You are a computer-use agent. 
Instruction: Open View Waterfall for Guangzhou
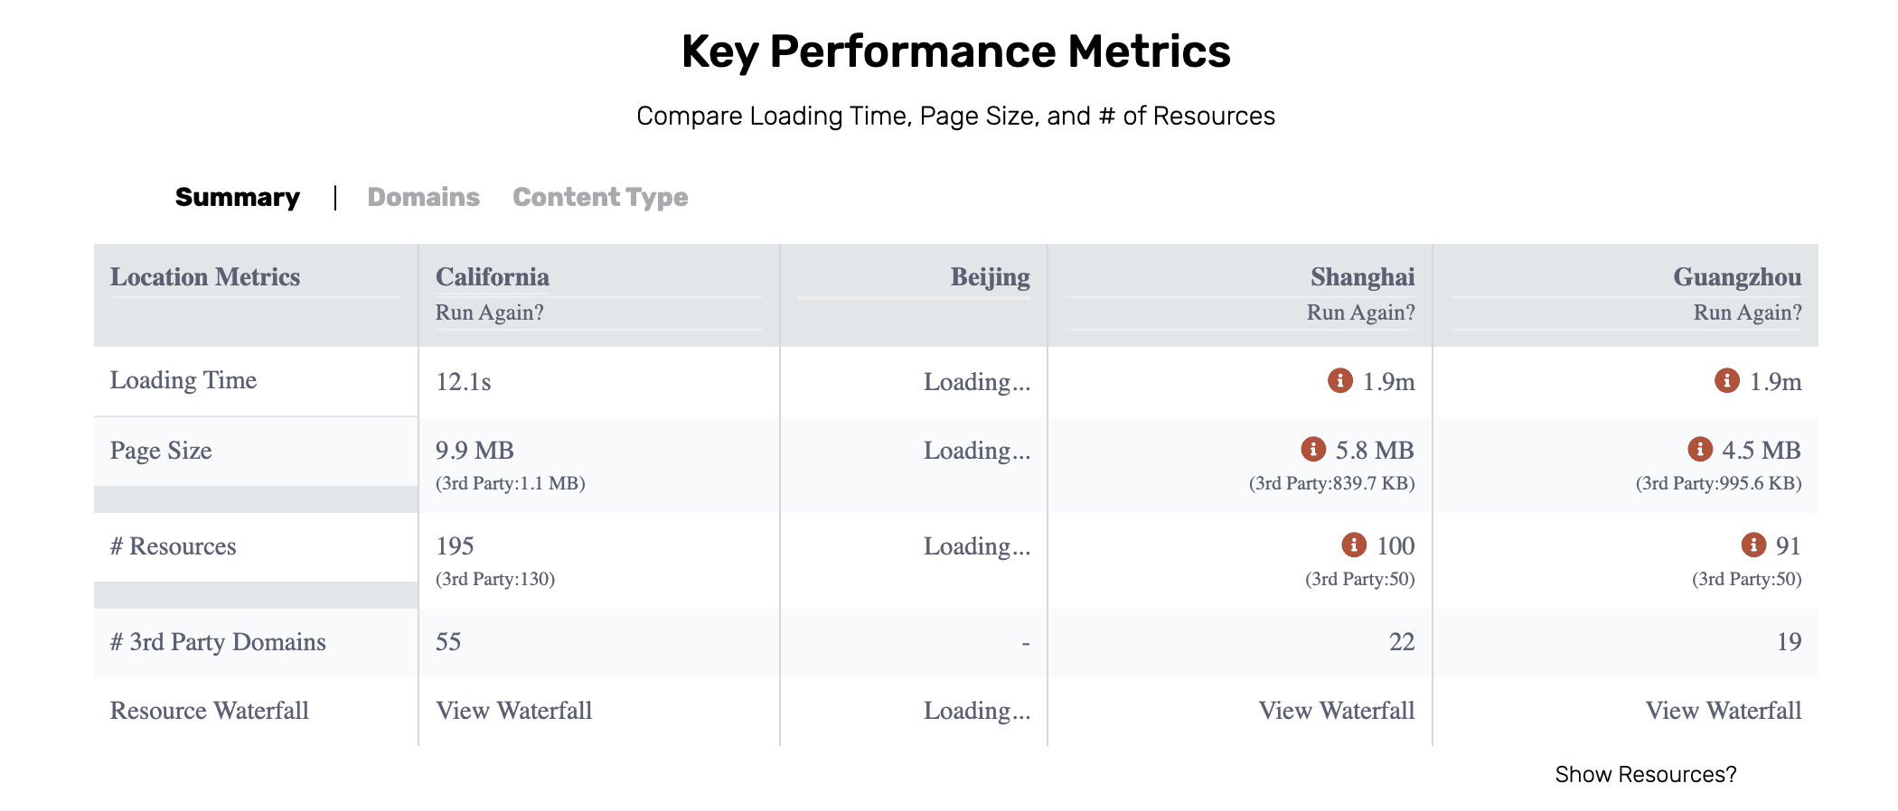click(1724, 711)
